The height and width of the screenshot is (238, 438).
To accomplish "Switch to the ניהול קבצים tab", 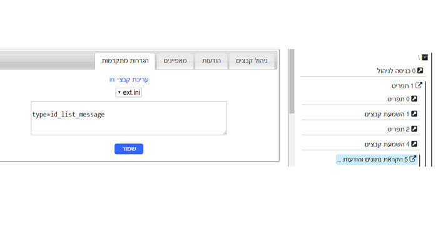I will 252,61.
